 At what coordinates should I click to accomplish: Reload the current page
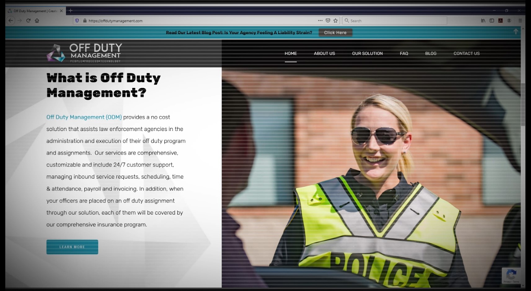click(x=28, y=20)
